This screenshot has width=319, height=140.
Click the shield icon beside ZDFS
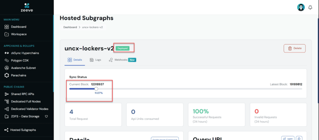pos(46,116)
